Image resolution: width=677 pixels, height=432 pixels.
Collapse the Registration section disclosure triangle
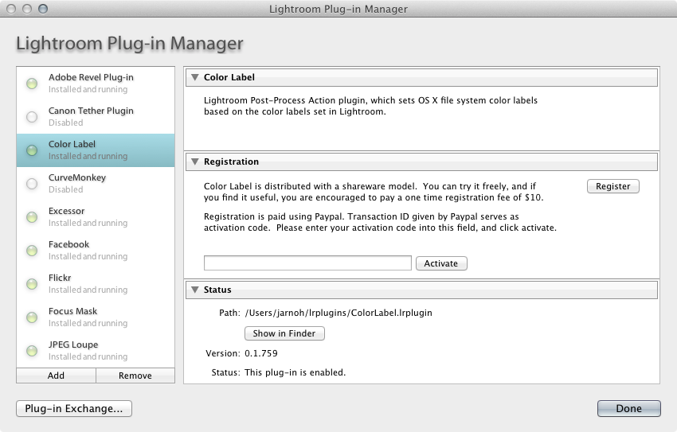(x=195, y=162)
